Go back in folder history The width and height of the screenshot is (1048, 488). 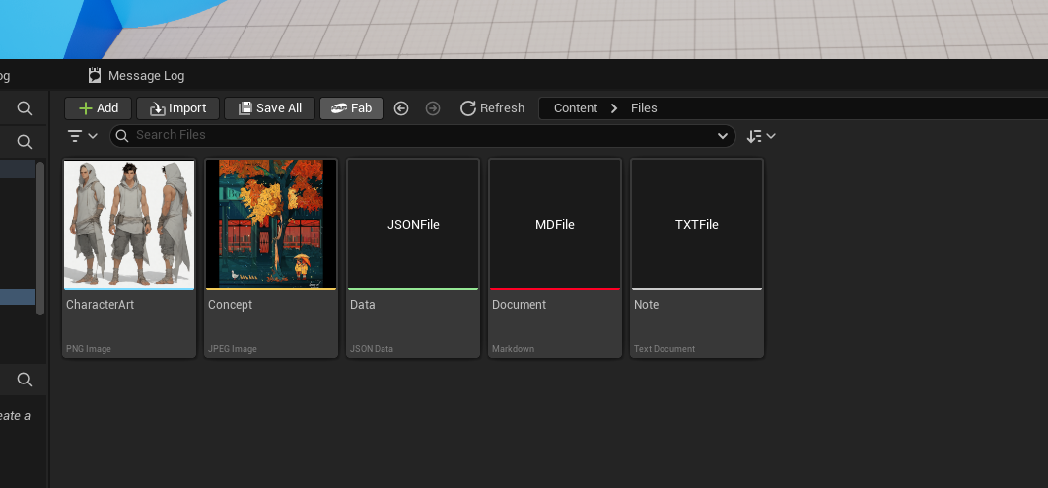pos(401,108)
